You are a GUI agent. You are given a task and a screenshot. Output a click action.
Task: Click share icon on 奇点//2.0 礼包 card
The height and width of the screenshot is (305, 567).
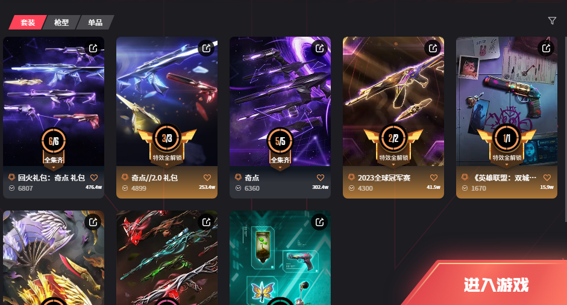[x=207, y=48]
